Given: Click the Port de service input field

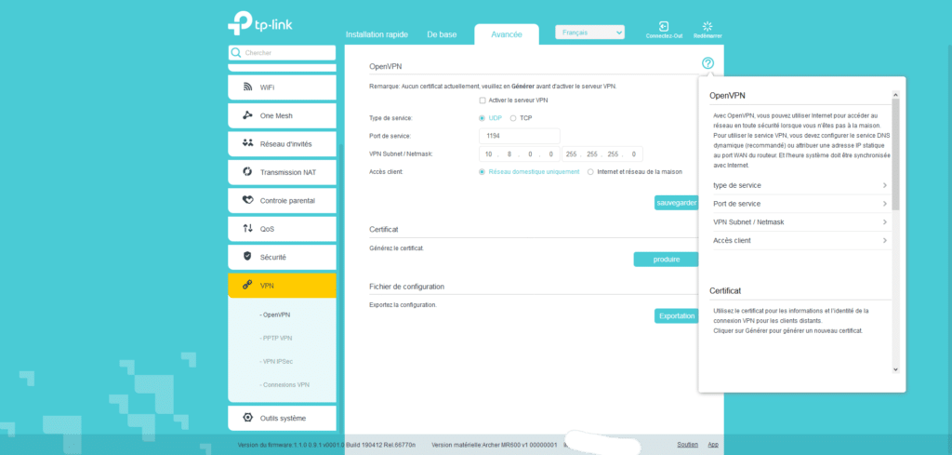Looking at the screenshot, I should click(x=521, y=136).
